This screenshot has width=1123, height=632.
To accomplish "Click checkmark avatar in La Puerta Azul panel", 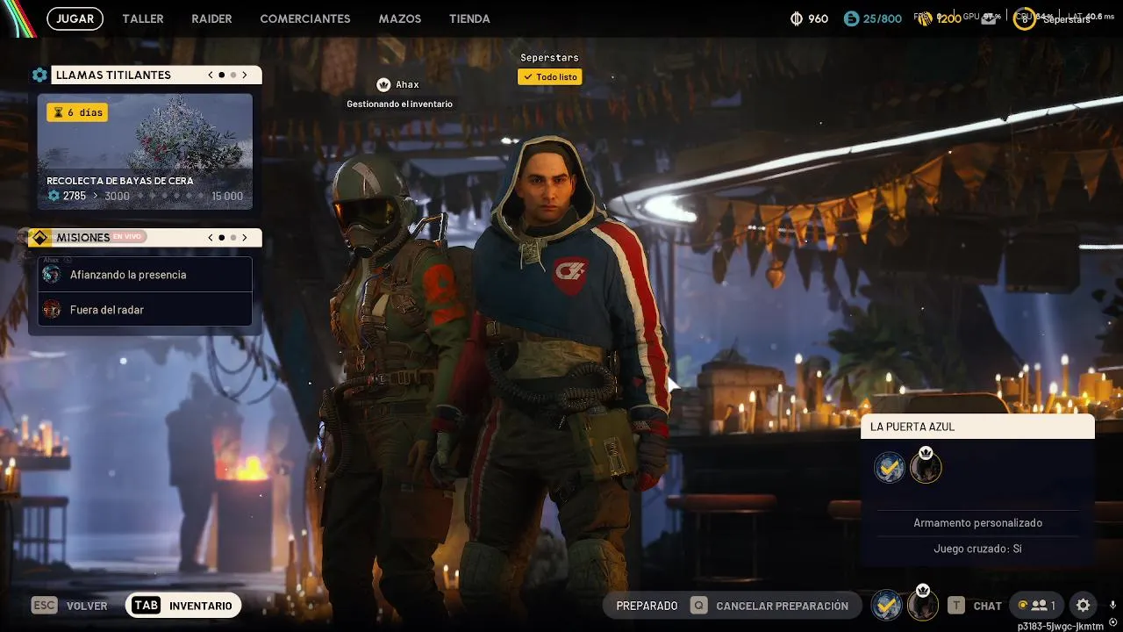I will [889, 467].
